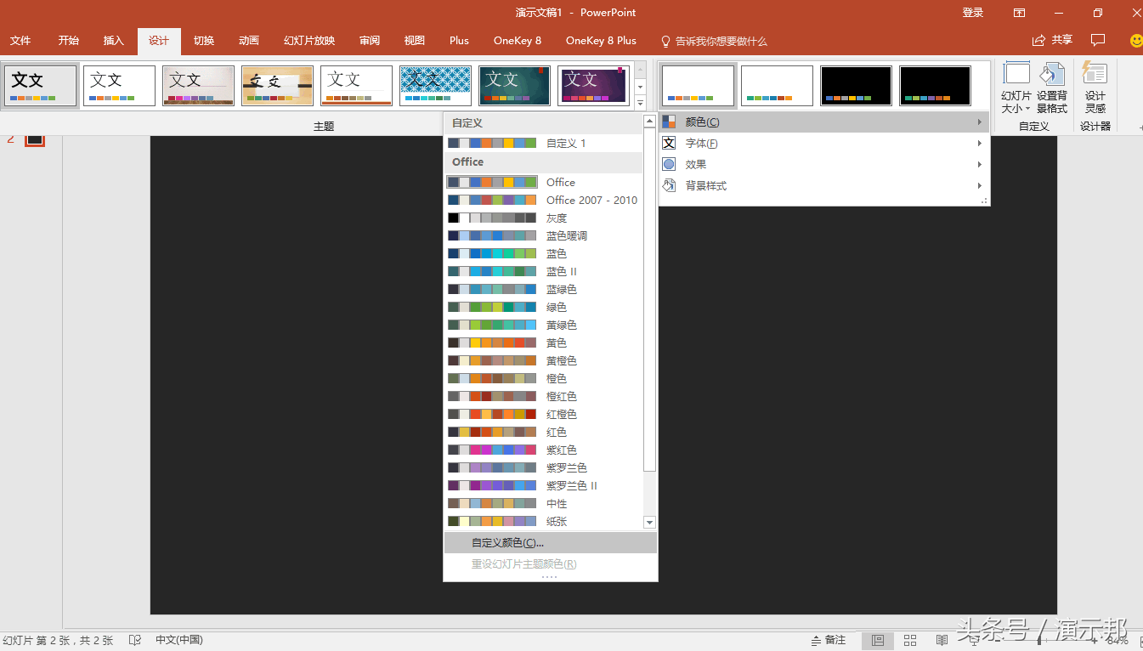Switch to Normal view in status bar

pyautogui.click(x=878, y=640)
